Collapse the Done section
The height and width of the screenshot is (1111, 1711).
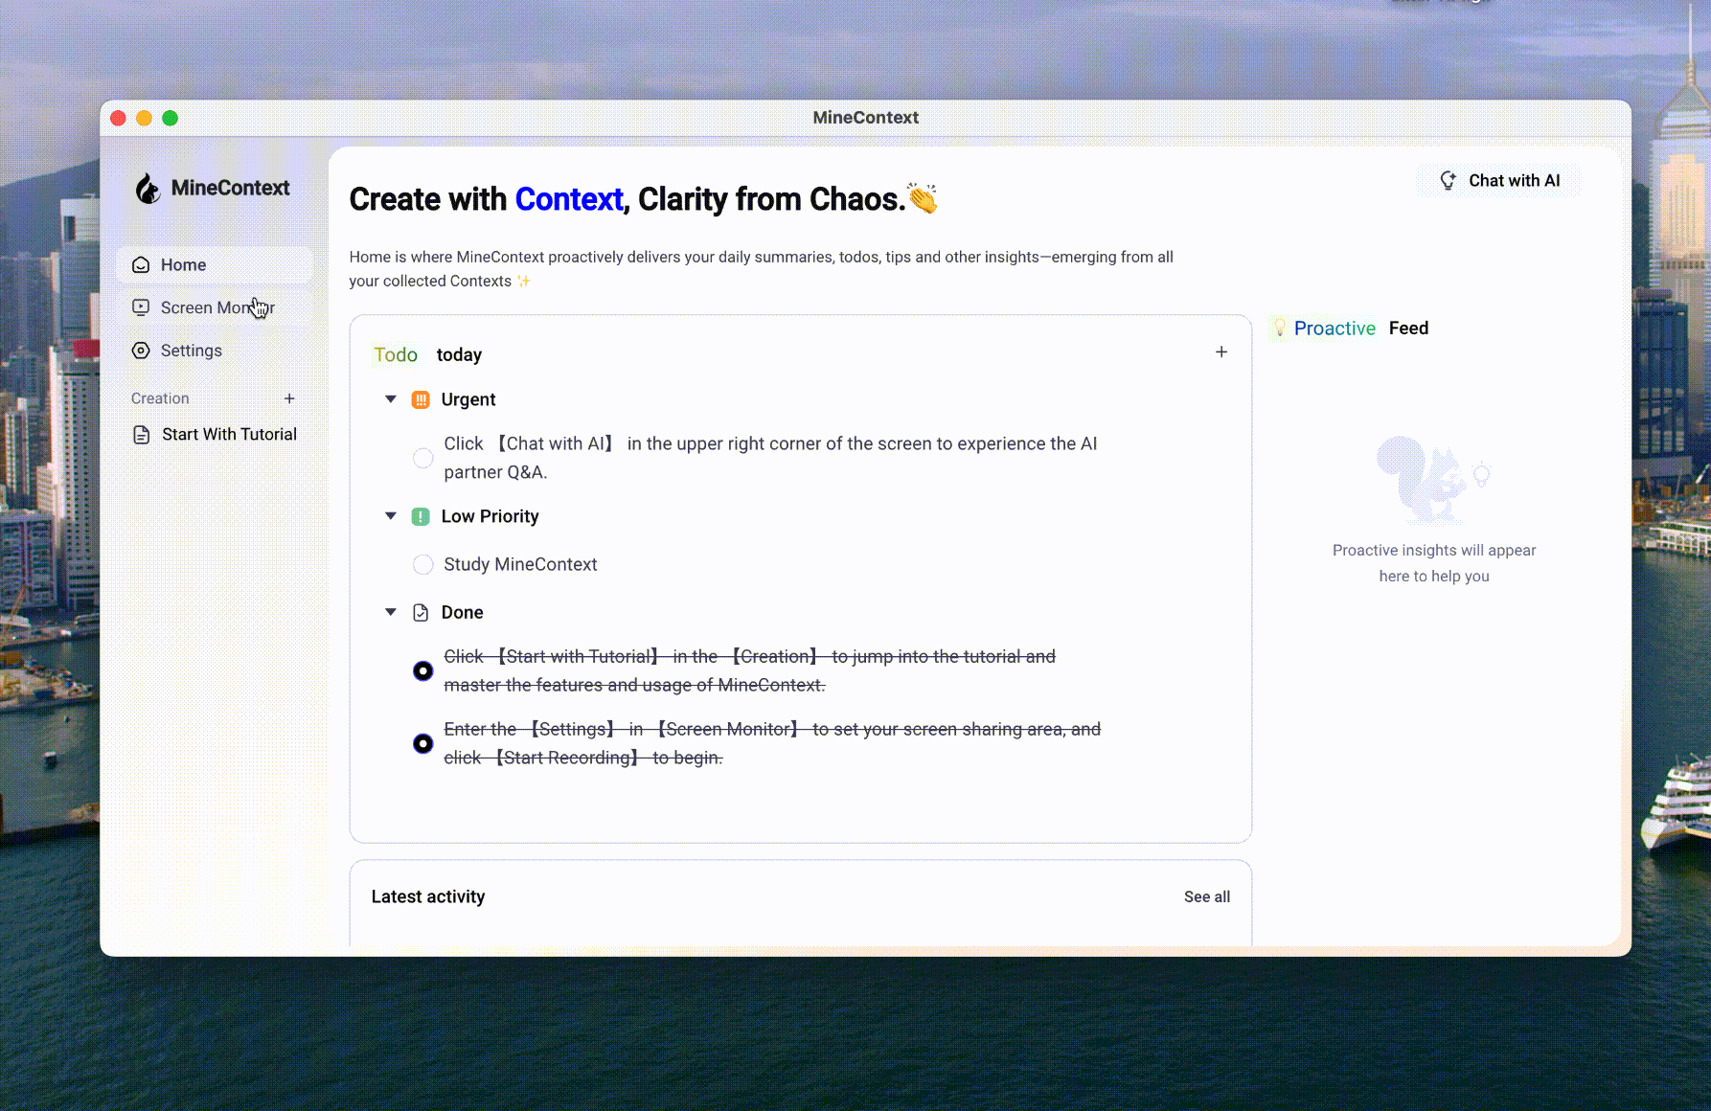coord(391,612)
